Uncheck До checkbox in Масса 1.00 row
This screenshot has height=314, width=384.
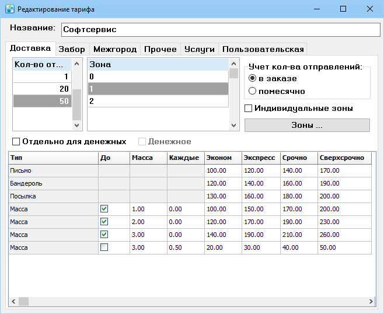[104, 209]
